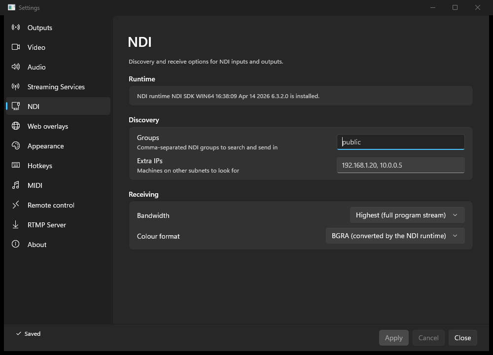Screen dimensions: 493x355
Task: Go to Audio settings
Action: pyautogui.click(x=58, y=67)
